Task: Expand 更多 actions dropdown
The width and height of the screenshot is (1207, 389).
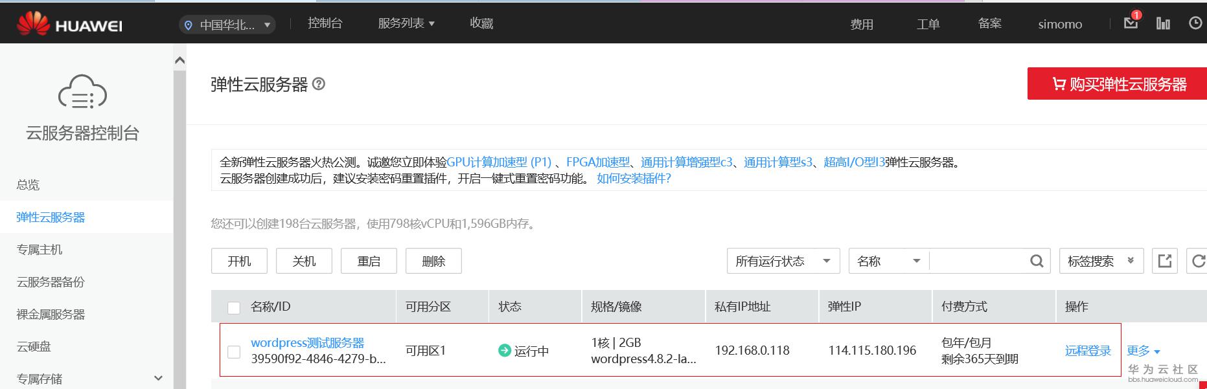Action: tap(1144, 351)
